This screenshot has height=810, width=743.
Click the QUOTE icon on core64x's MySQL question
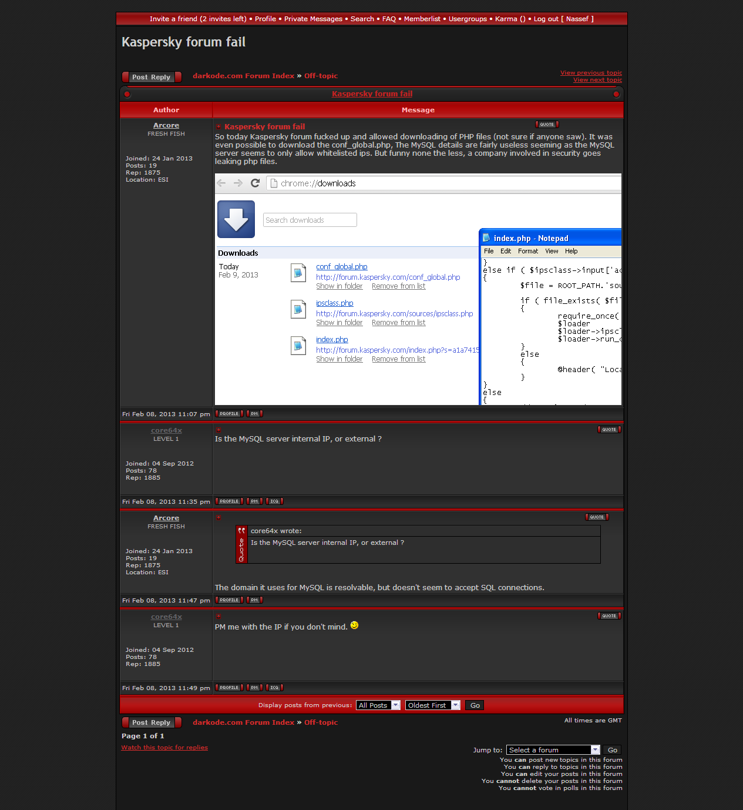pos(608,430)
